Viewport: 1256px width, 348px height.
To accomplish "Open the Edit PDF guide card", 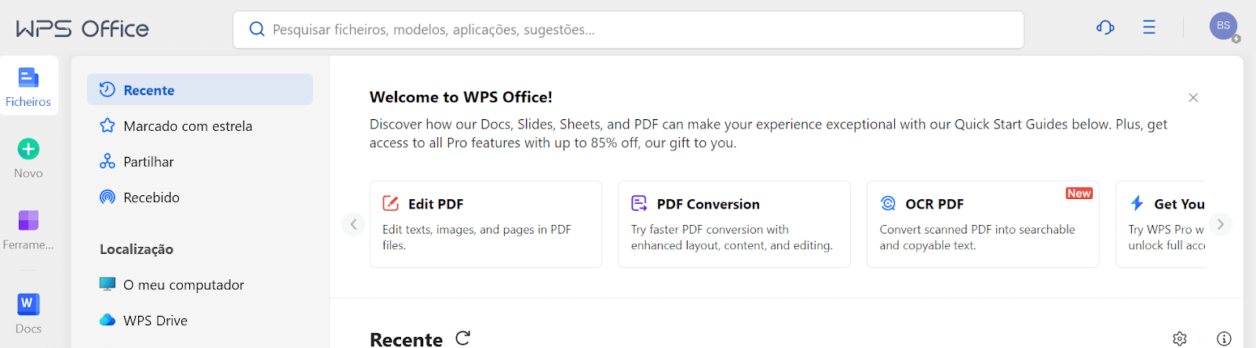I will click(x=486, y=224).
